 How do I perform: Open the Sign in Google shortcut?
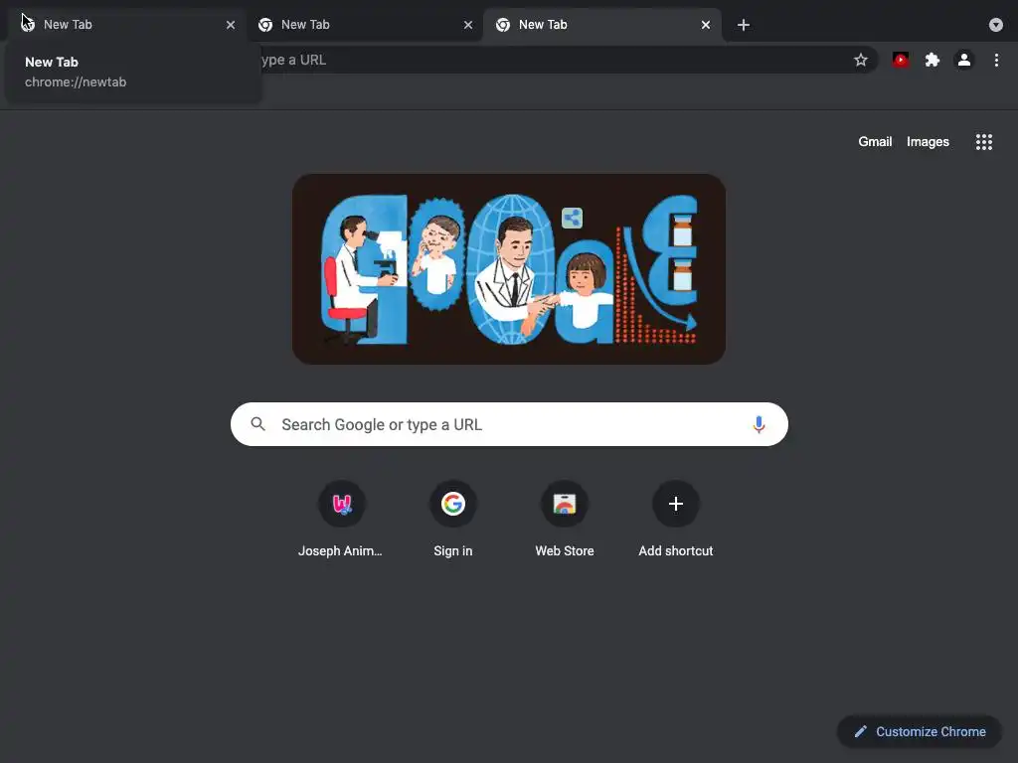(453, 519)
